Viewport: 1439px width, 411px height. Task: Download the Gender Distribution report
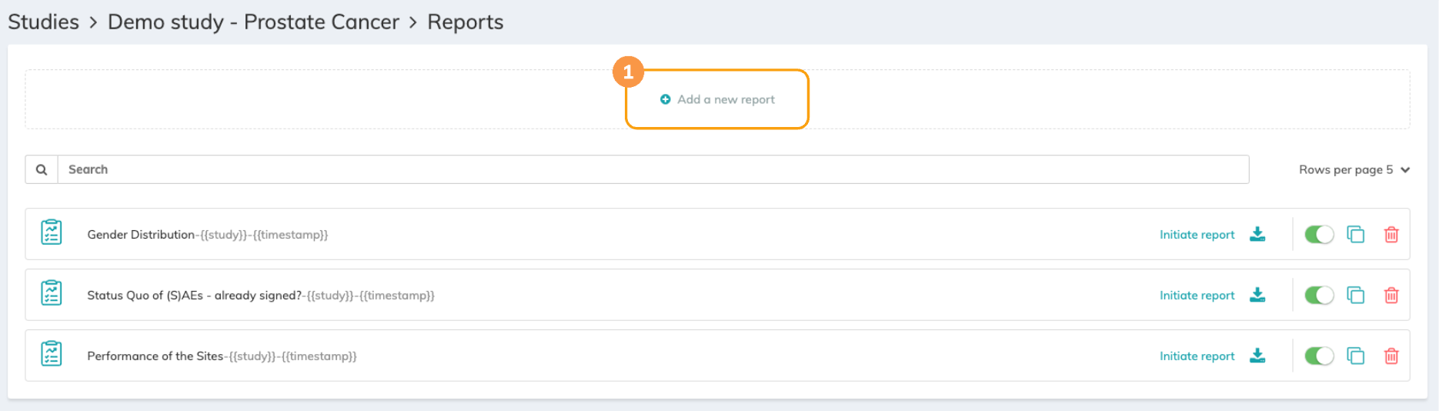[x=1257, y=234]
